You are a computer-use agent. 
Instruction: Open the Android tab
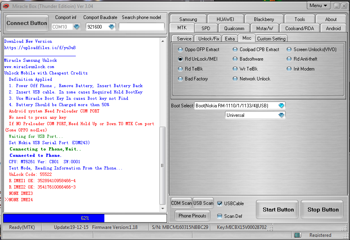pos(333,28)
